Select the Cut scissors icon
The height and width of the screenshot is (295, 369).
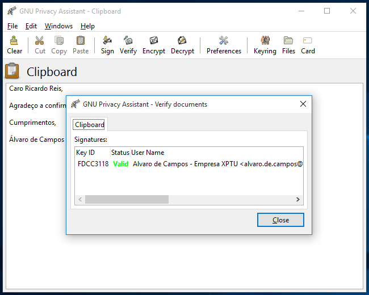[40, 45]
